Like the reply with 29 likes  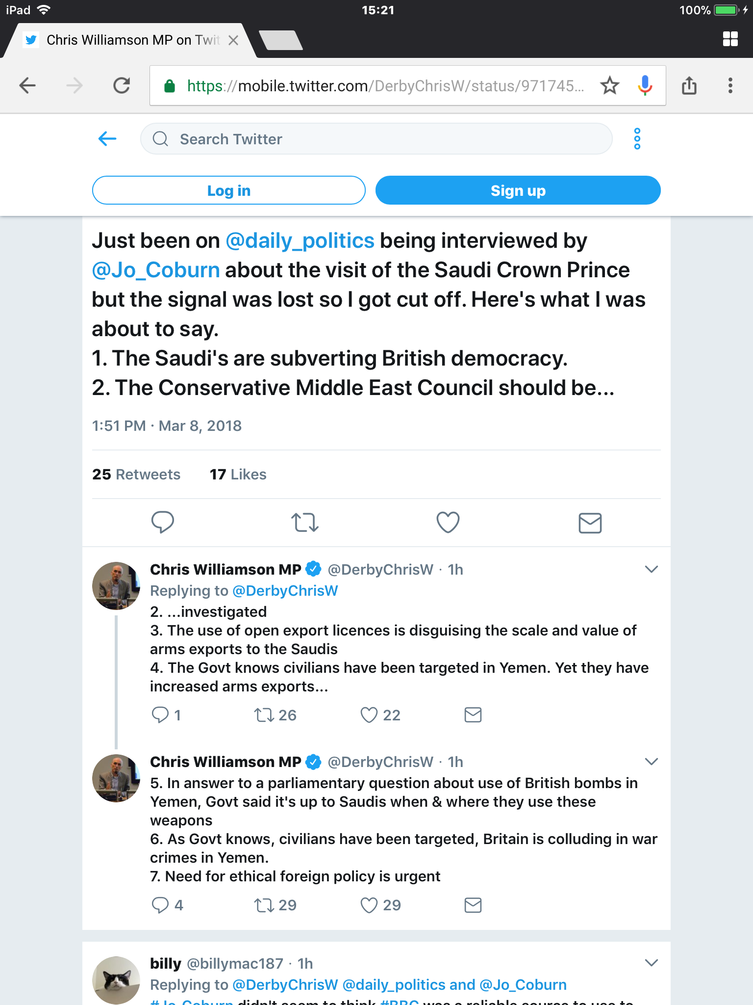(x=369, y=905)
